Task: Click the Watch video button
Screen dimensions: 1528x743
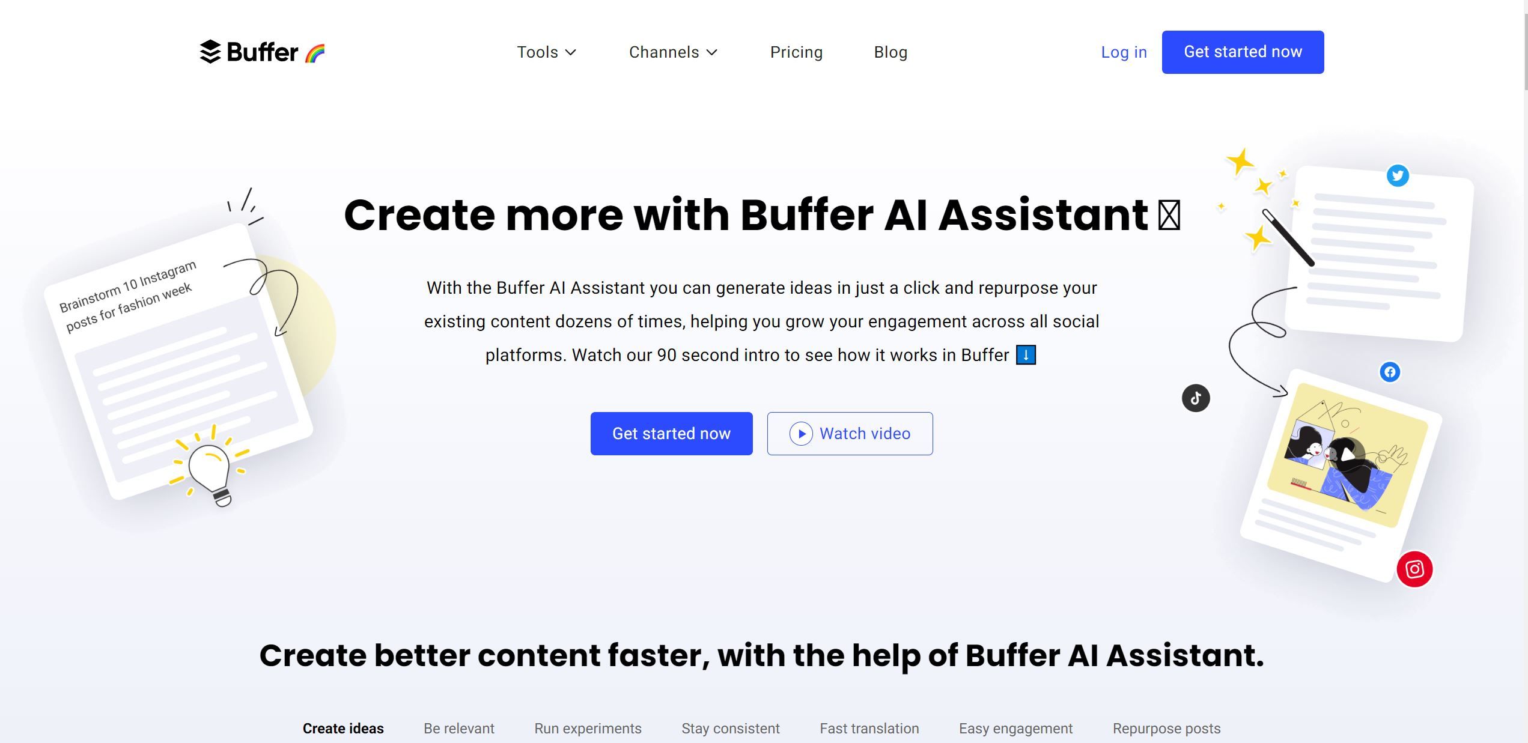Action: 850,433
